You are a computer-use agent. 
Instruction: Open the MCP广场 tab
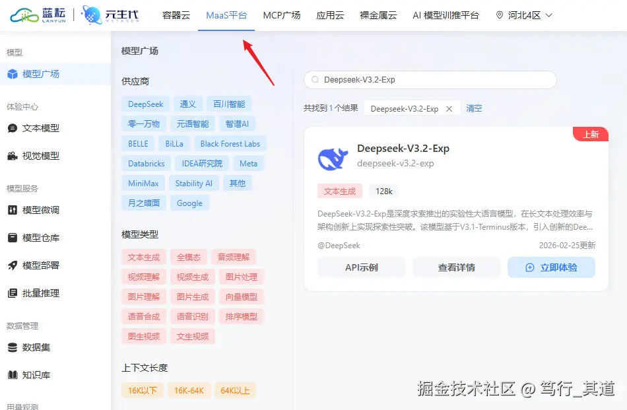click(282, 15)
